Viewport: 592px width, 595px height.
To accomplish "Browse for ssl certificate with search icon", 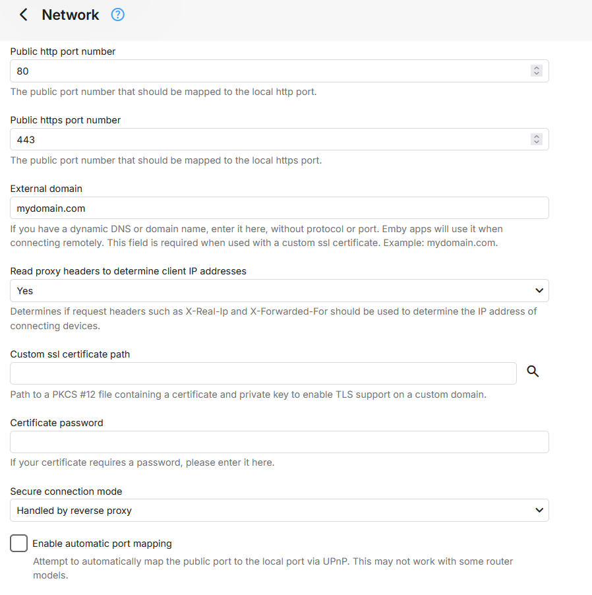I will [533, 372].
